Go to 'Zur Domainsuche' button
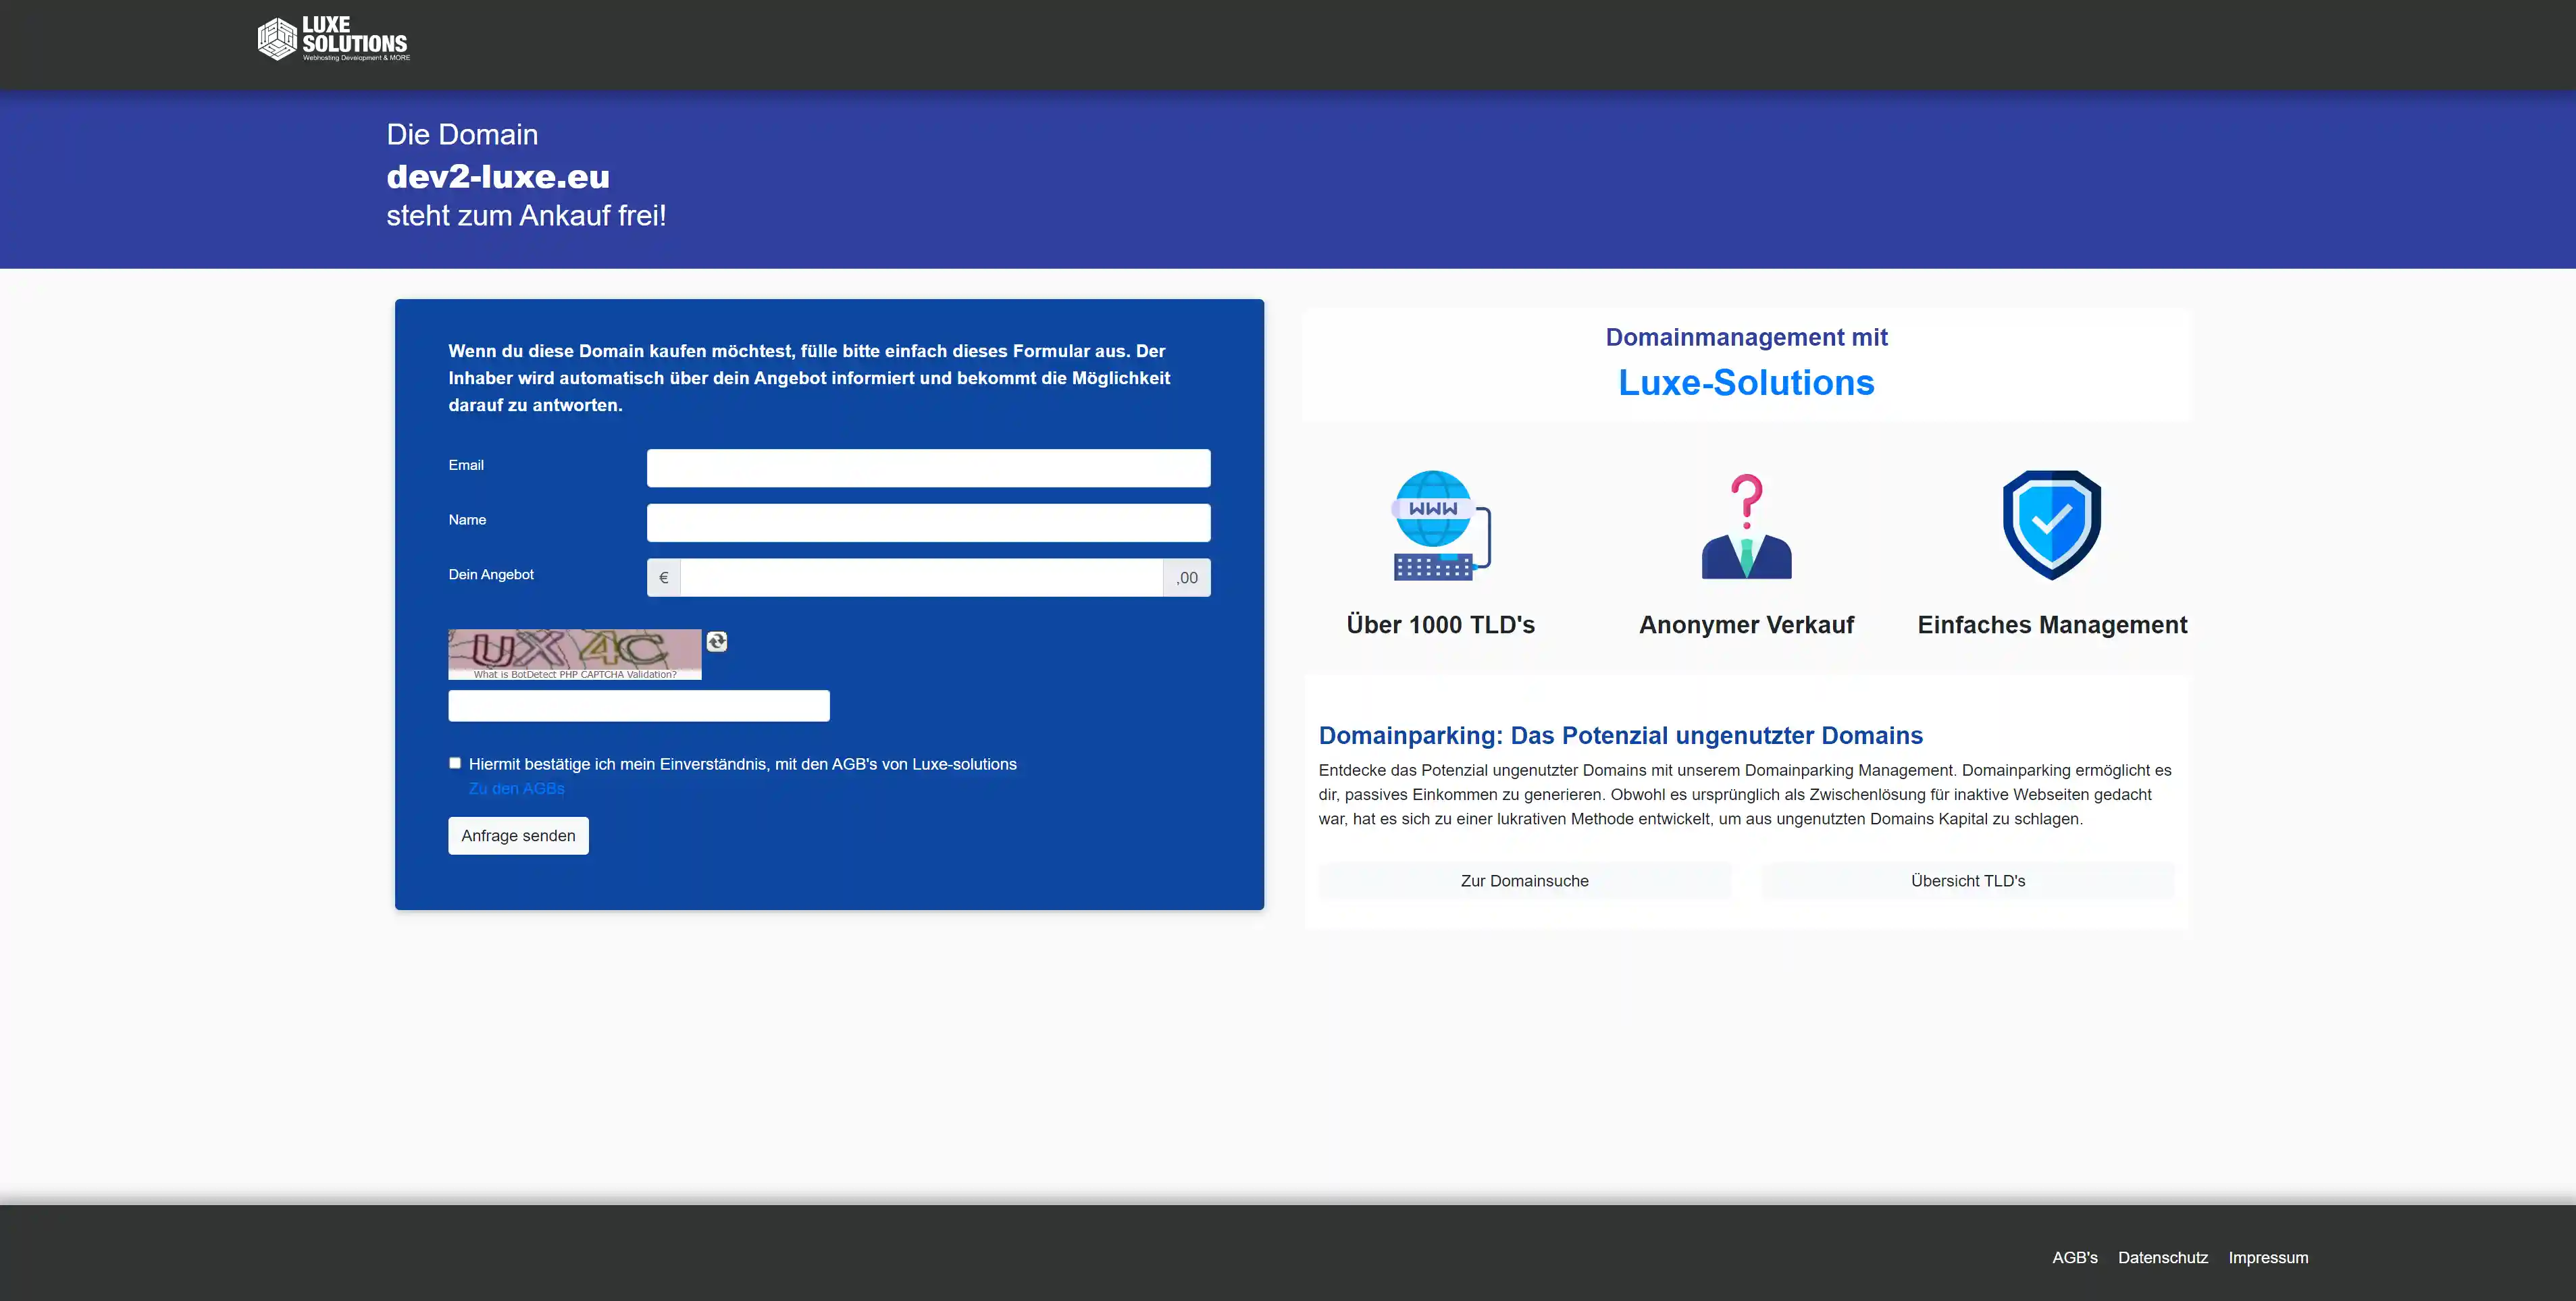Screen dimensions: 2576x1301 tap(1524, 880)
